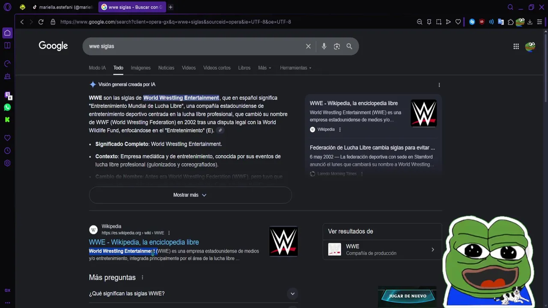Open the Extensions puzzle icon
Viewport: 548px width, 308px height.
coord(511,22)
